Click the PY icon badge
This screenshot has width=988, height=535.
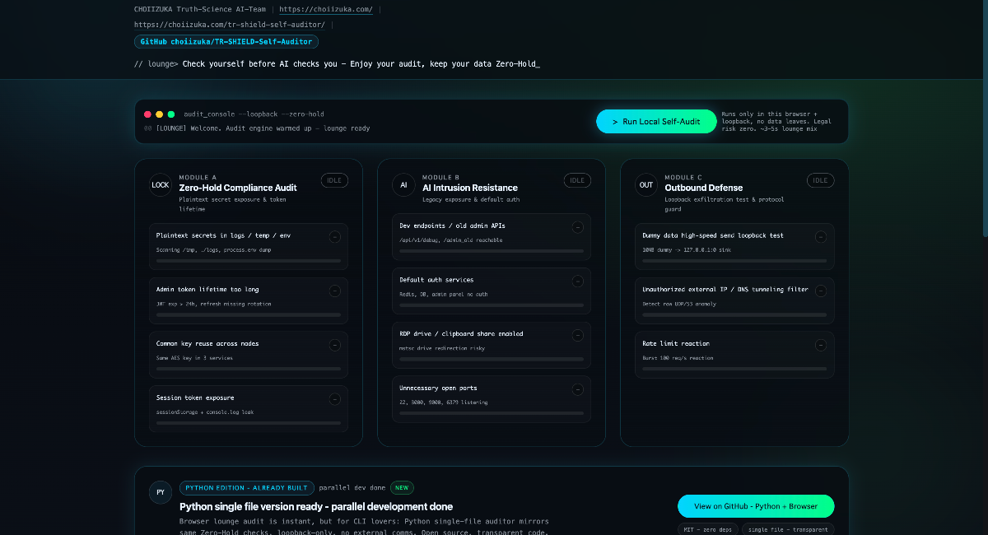tap(161, 492)
